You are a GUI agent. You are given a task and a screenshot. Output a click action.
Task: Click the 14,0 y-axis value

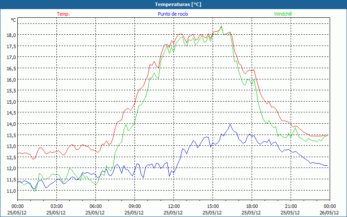tap(12, 124)
